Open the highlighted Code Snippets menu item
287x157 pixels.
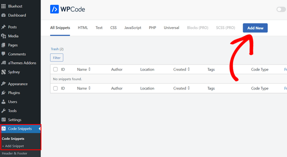click(20, 129)
